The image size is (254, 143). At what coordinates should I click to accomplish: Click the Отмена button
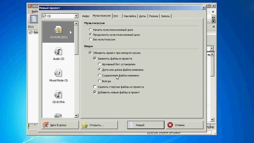click(185, 125)
